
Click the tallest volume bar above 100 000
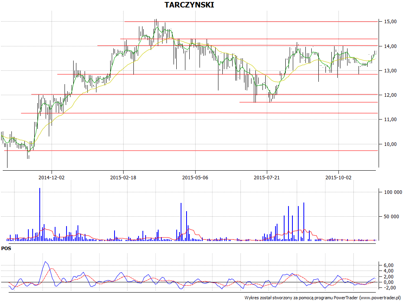click(x=40, y=214)
